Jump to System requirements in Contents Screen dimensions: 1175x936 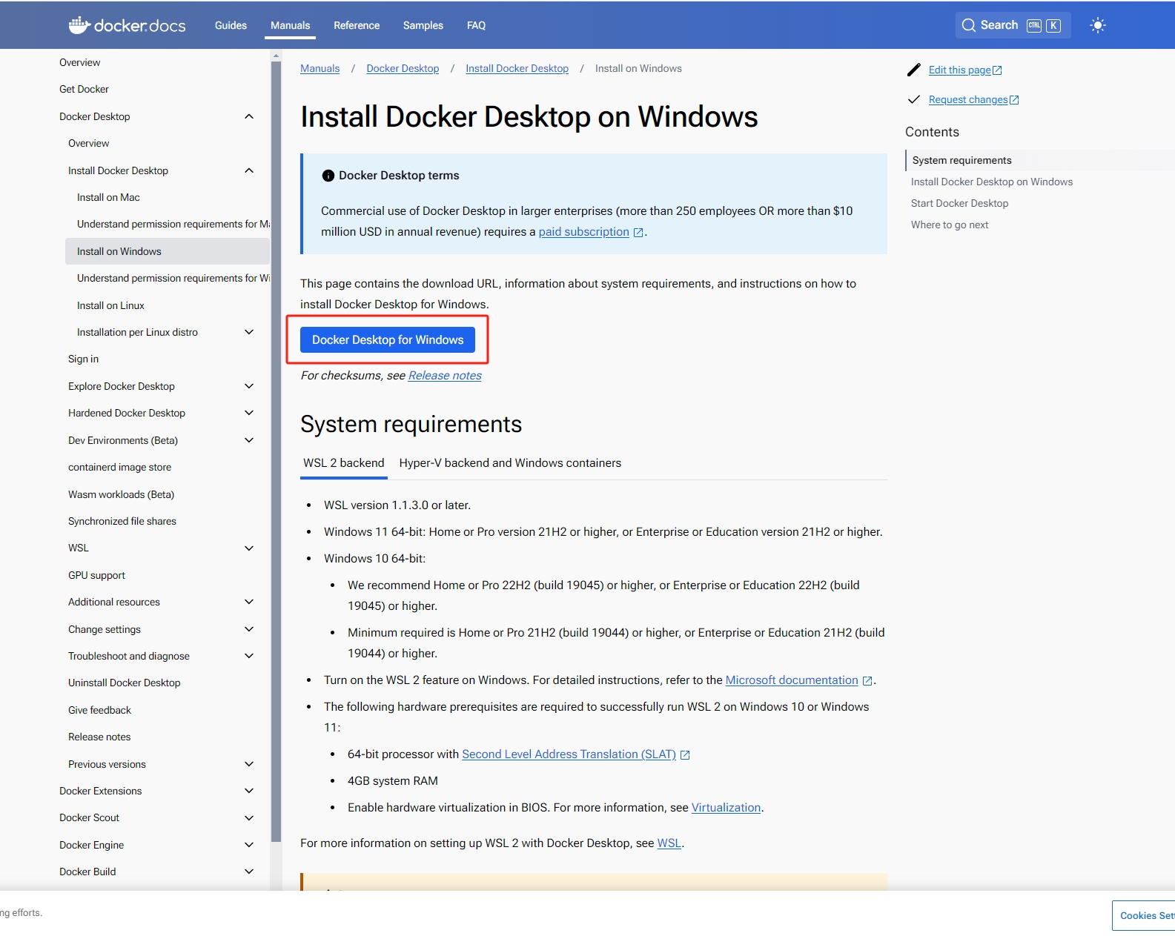point(961,160)
